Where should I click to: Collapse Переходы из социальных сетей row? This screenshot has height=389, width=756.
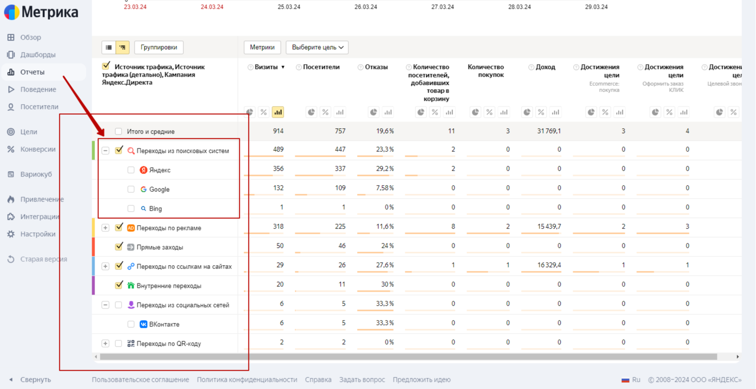click(105, 305)
